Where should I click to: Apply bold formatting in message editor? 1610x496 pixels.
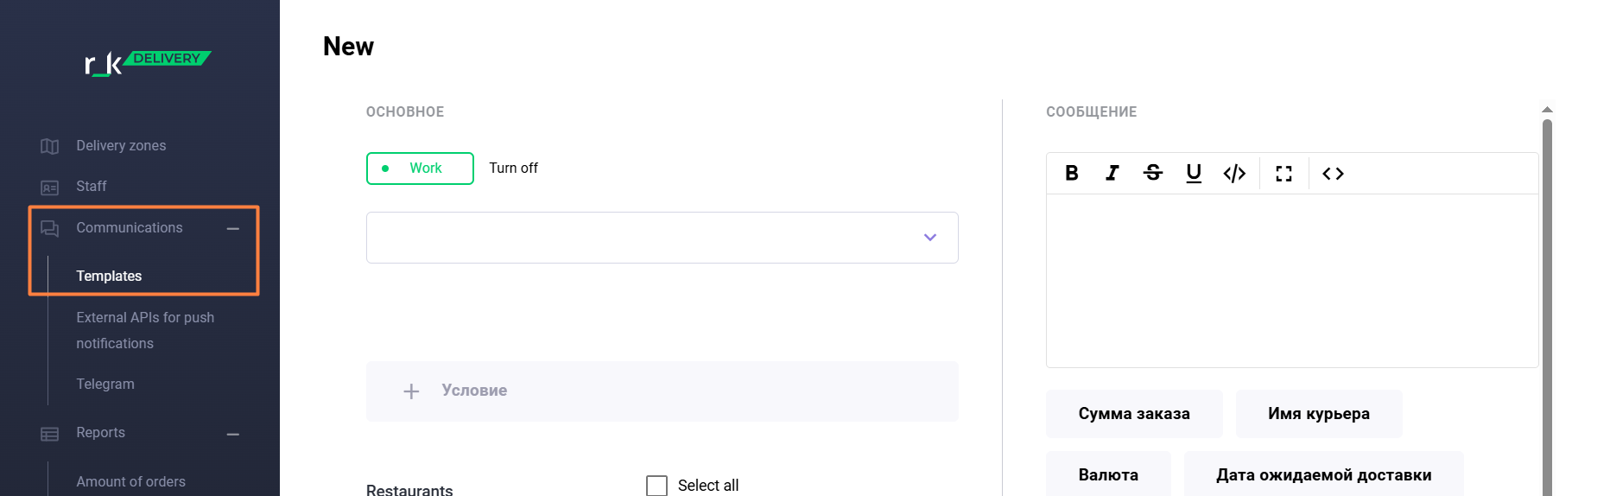click(1071, 174)
